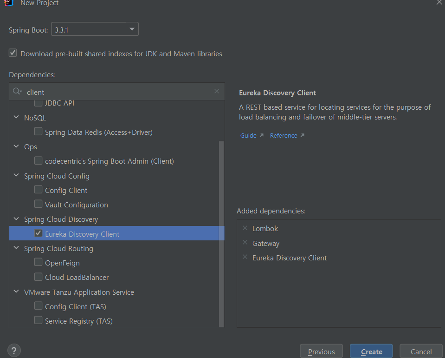Select the Ops category label

tap(30, 147)
